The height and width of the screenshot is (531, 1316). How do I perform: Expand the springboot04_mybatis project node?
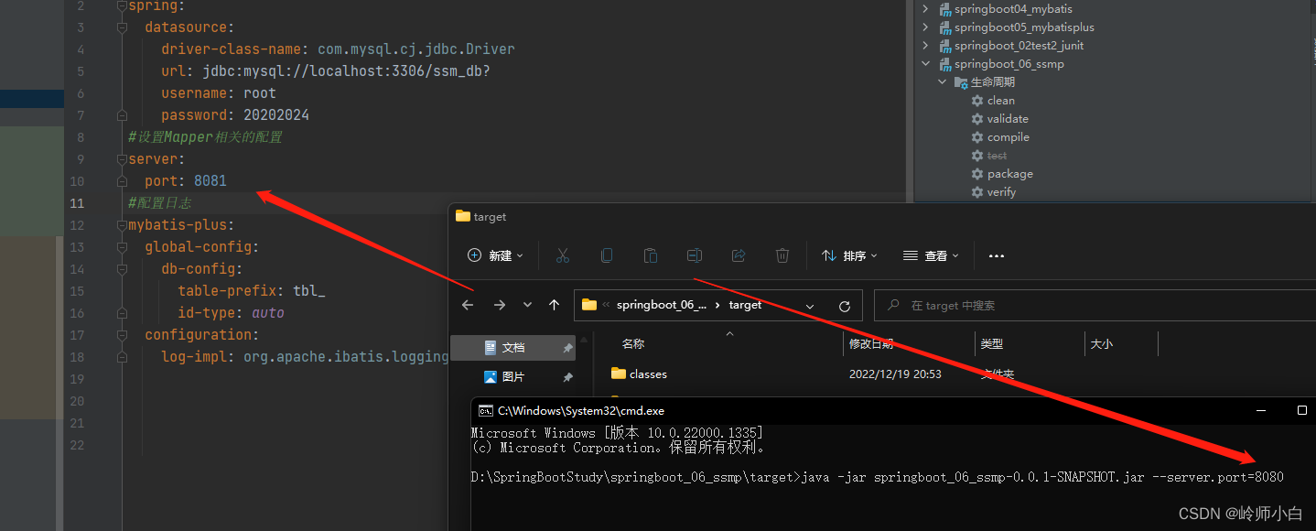pos(924,8)
